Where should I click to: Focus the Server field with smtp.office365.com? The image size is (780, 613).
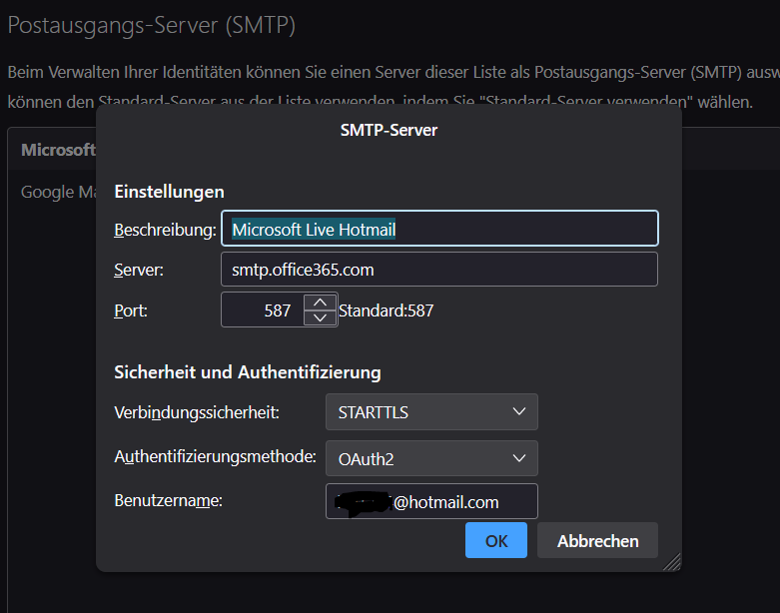tap(439, 270)
